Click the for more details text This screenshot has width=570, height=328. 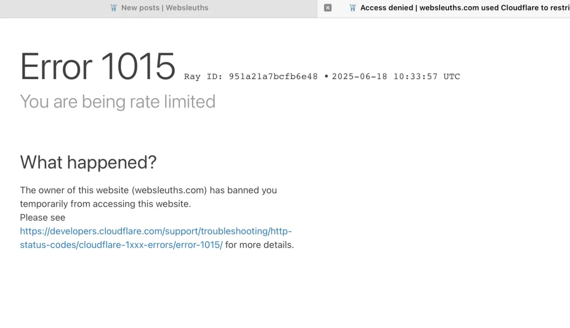pyautogui.click(x=259, y=245)
